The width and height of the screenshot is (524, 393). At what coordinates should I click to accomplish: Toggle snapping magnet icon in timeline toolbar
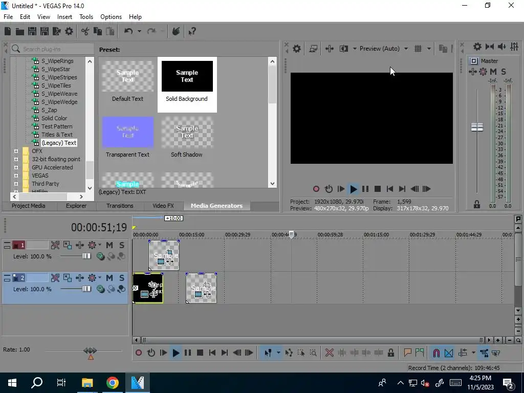coord(436,353)
